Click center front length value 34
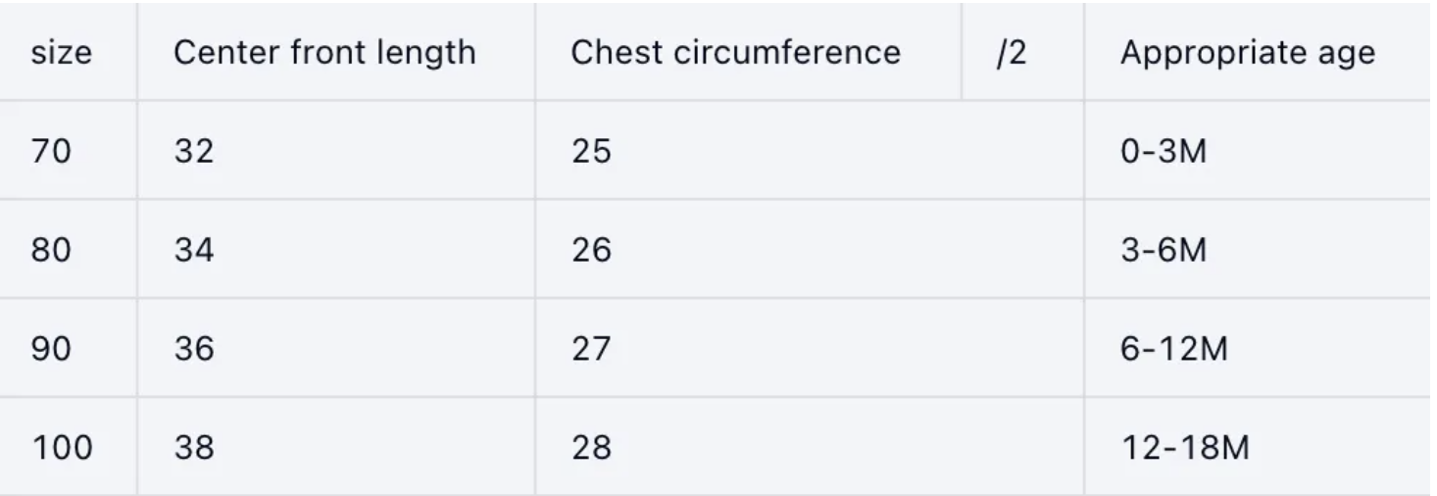Image resolution: width=1437 pixels, height=496 pixels. pos(194,251)
